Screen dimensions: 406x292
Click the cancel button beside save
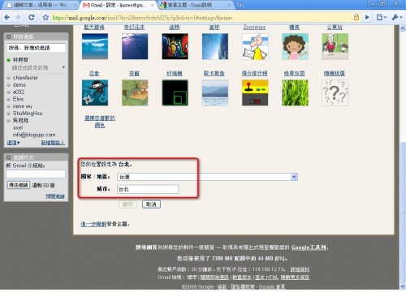(x=151, y=204)
